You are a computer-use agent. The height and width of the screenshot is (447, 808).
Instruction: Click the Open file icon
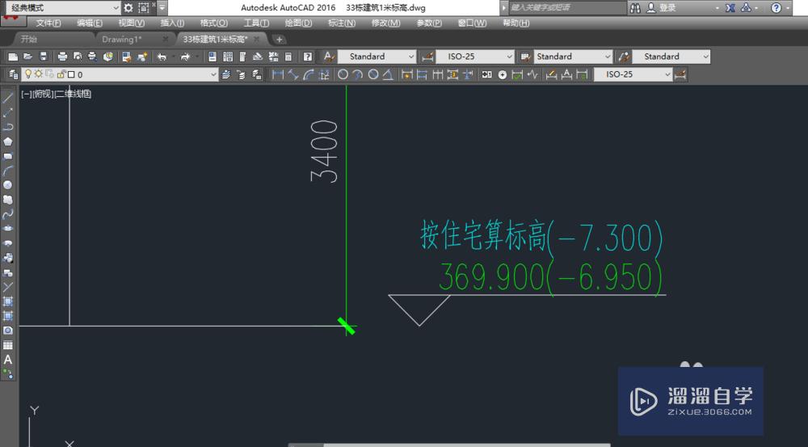(x=28, y=57)
